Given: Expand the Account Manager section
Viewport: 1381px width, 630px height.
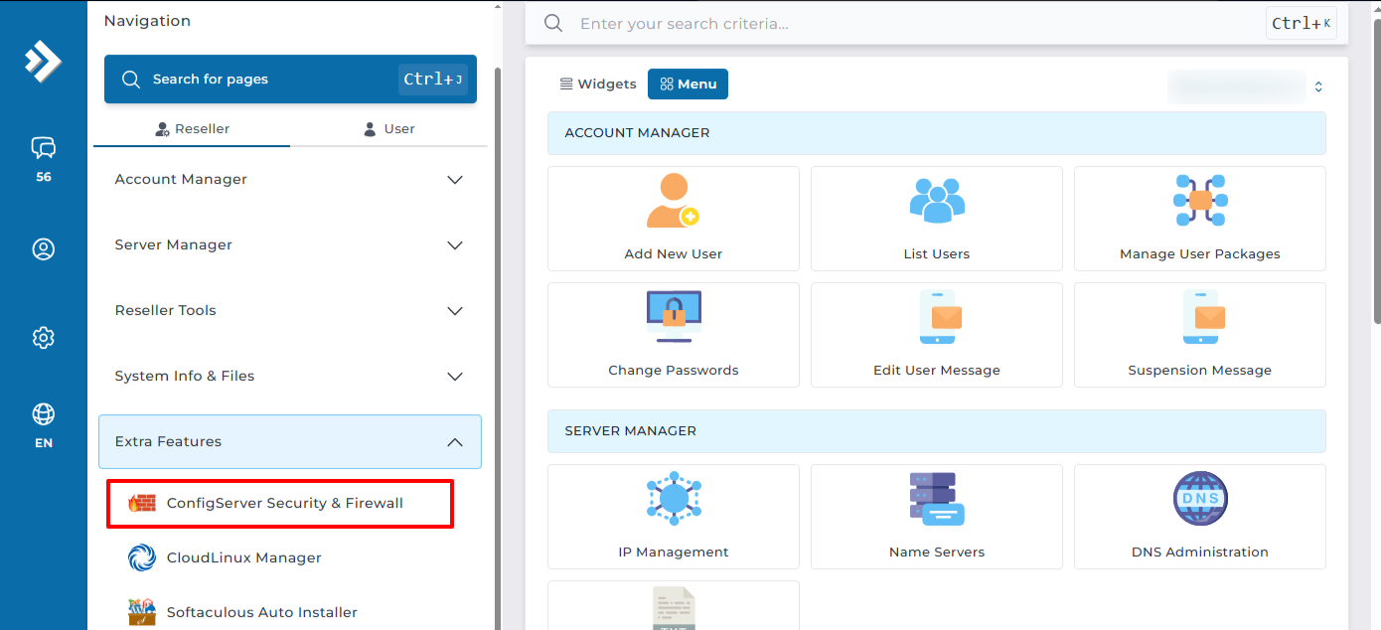Looking at the screenshot, I should (289, 180).
